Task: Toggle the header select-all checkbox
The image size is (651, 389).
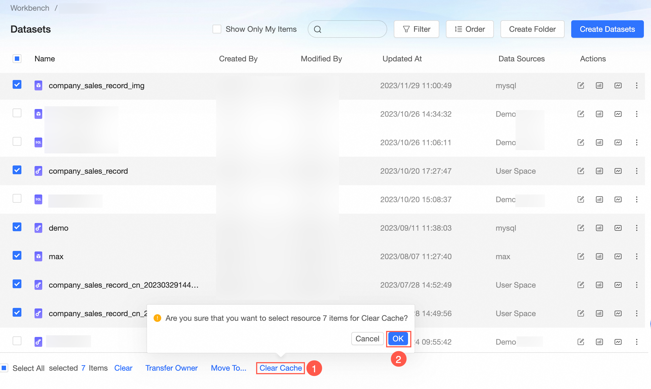Action: (17, 59)
